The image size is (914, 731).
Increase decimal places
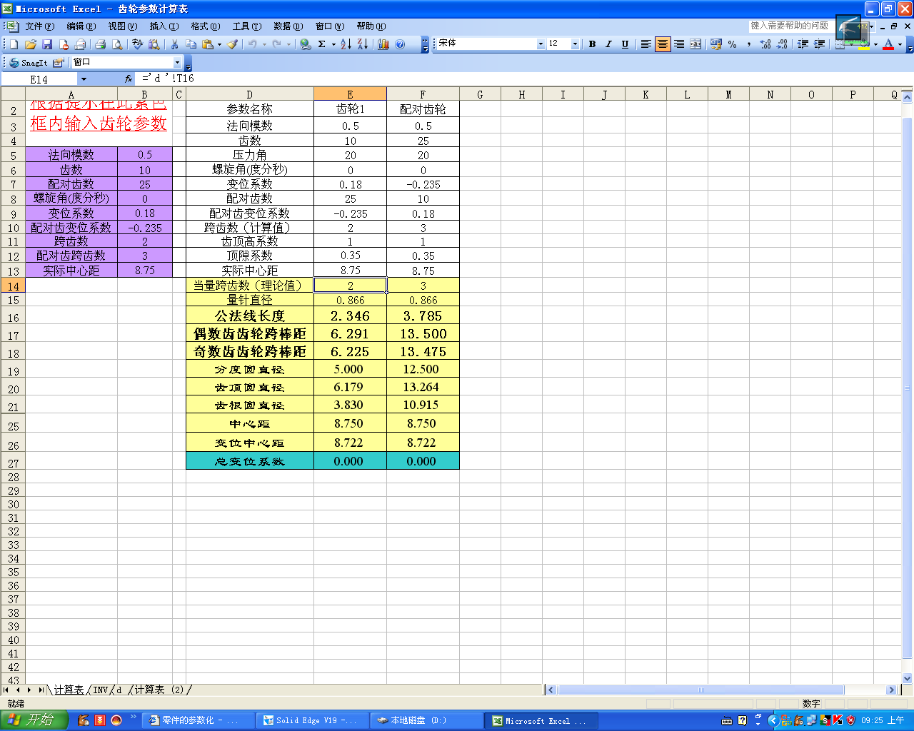click(x=765, y=44)
